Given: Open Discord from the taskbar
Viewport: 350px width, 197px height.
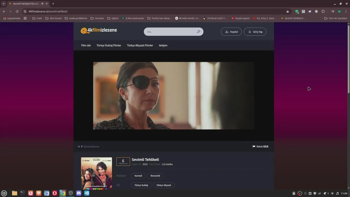Looking at the screenshot, I should coord(79,193).
